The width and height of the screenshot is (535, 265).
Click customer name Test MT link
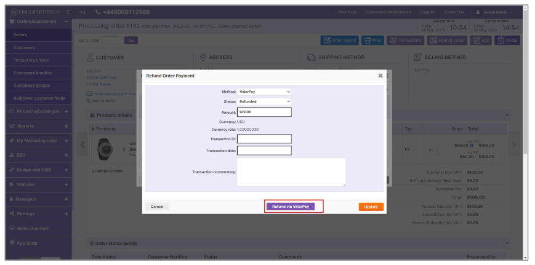click(94, 71)
